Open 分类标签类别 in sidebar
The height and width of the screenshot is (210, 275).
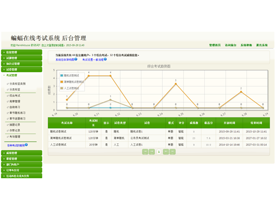click(x=17, y=83)
